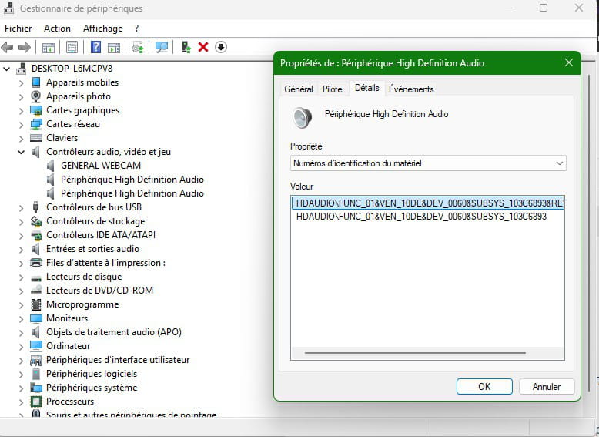Click the Microprogramme chip icon
The image size is (599, 437).
36,304
